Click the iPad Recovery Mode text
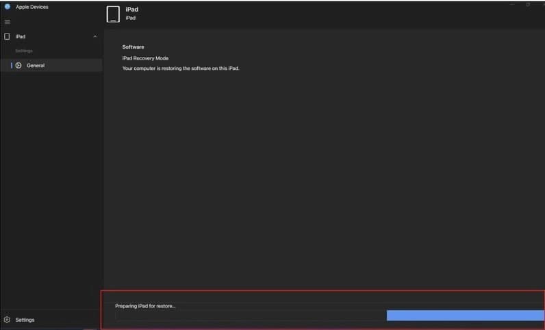 point(145,58)
